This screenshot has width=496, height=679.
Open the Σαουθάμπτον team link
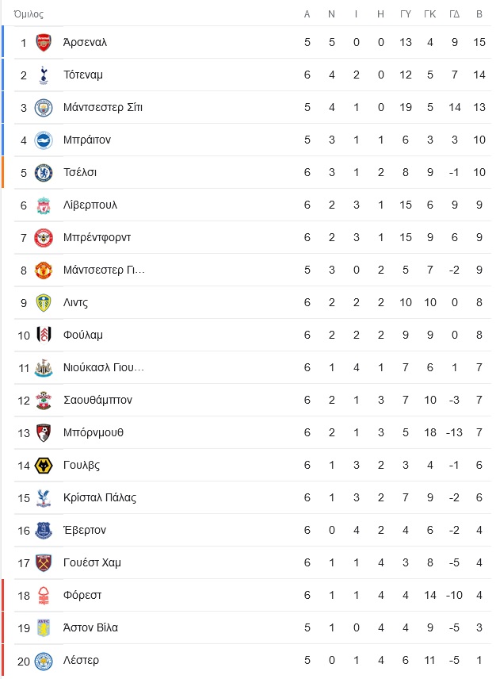click(97, 400)
